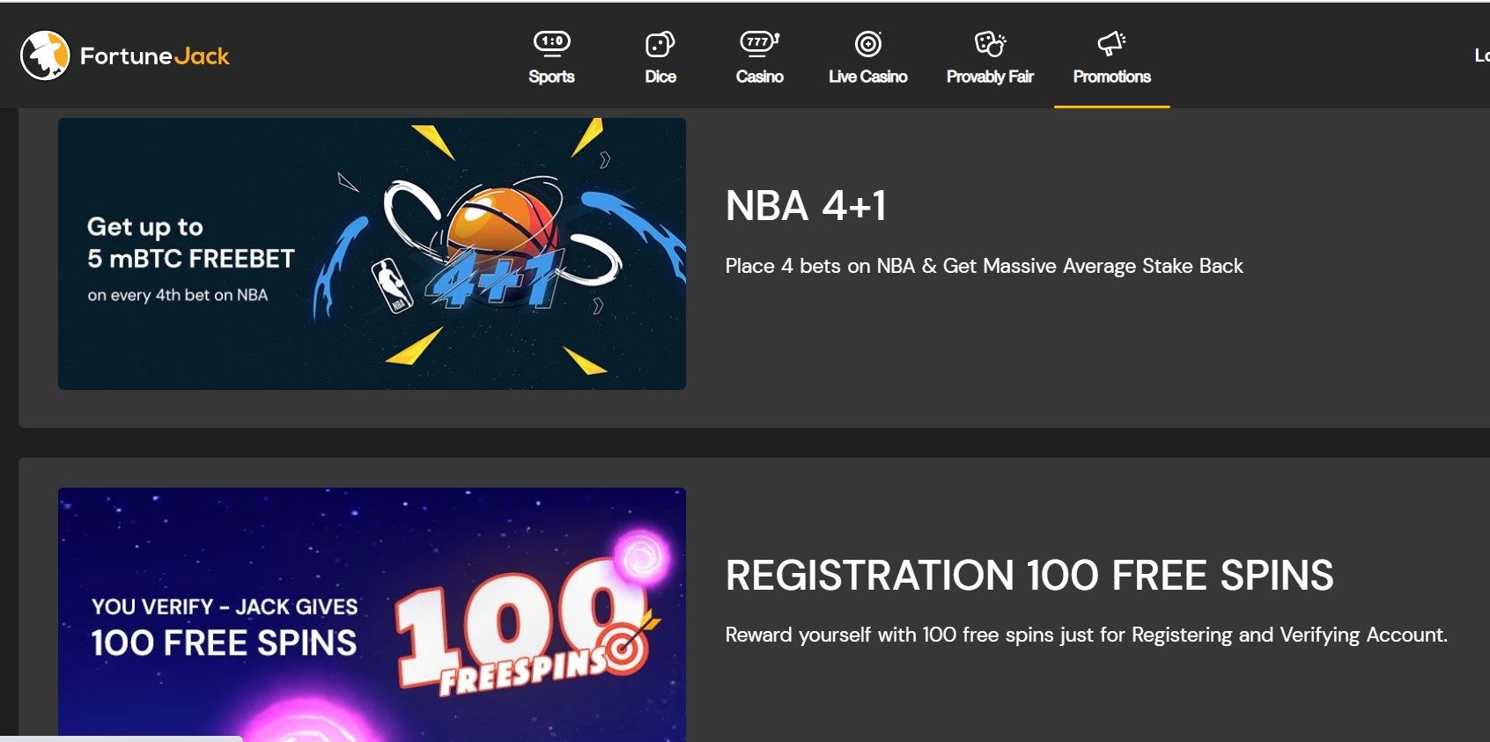
Task: Open the 100 Free Spins banner image
Action: coord(372,613)
